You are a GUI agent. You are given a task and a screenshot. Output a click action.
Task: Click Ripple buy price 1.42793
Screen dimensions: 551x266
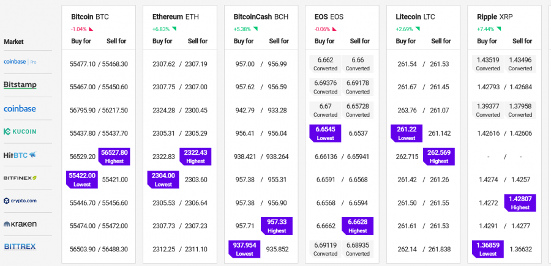coord(489,87)
